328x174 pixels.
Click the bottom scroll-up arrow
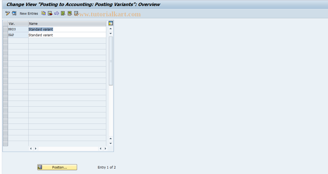coord(111,139)
